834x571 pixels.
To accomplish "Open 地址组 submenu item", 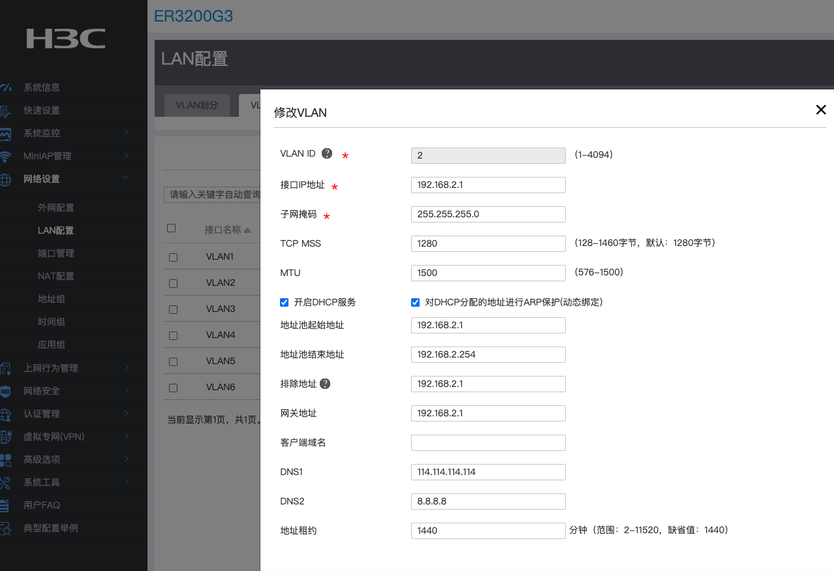I will tap(52, 299).
